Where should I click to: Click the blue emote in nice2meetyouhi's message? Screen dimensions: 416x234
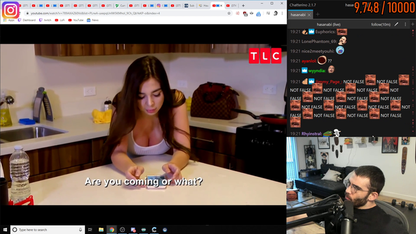tap(340, 50)
